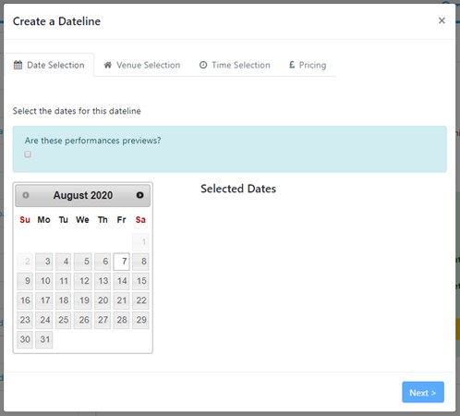Click the Next button

tap(423, 392)
